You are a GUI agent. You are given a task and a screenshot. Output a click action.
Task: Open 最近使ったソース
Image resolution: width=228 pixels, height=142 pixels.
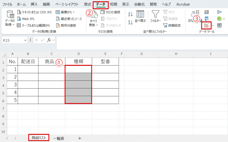(69, 19)
